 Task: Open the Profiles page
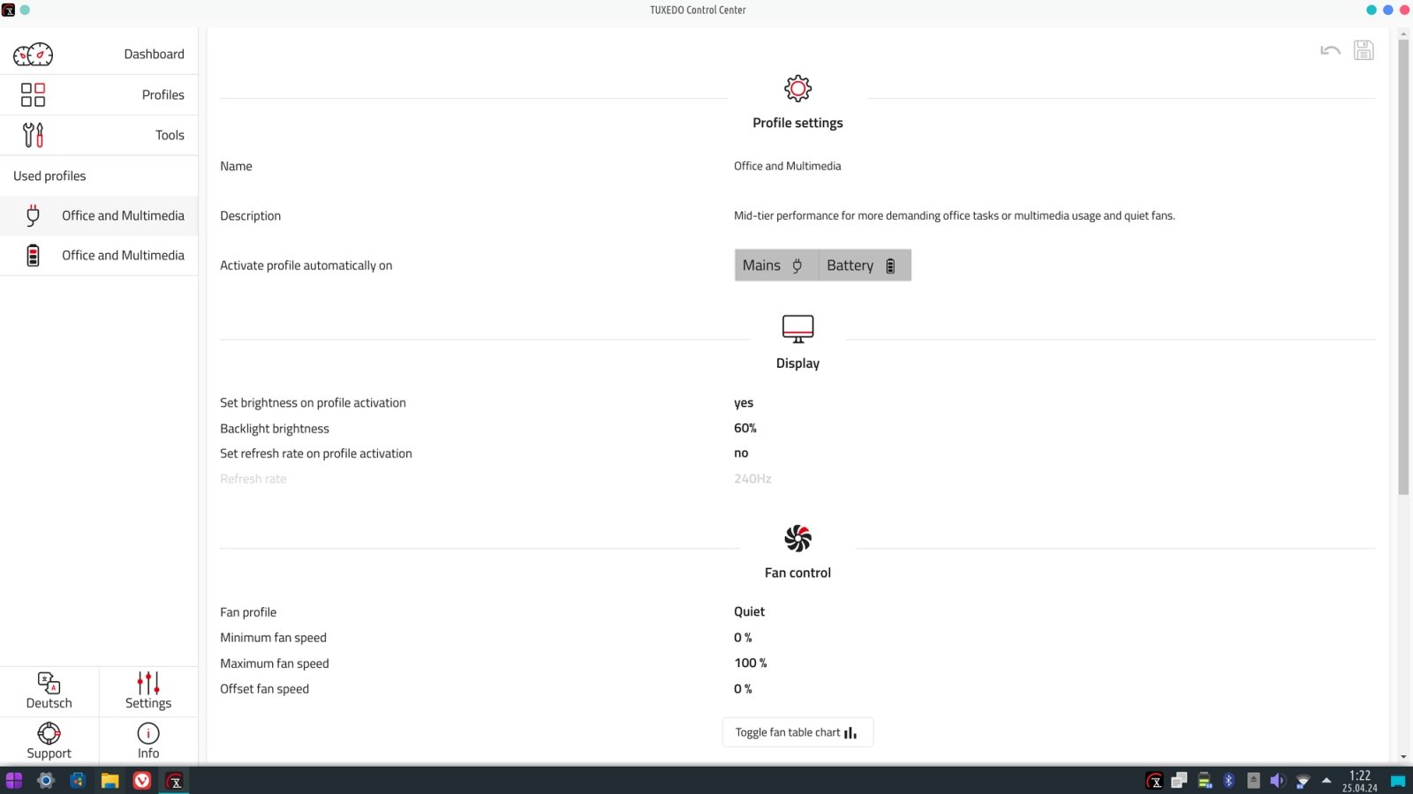tap(99, 94)
